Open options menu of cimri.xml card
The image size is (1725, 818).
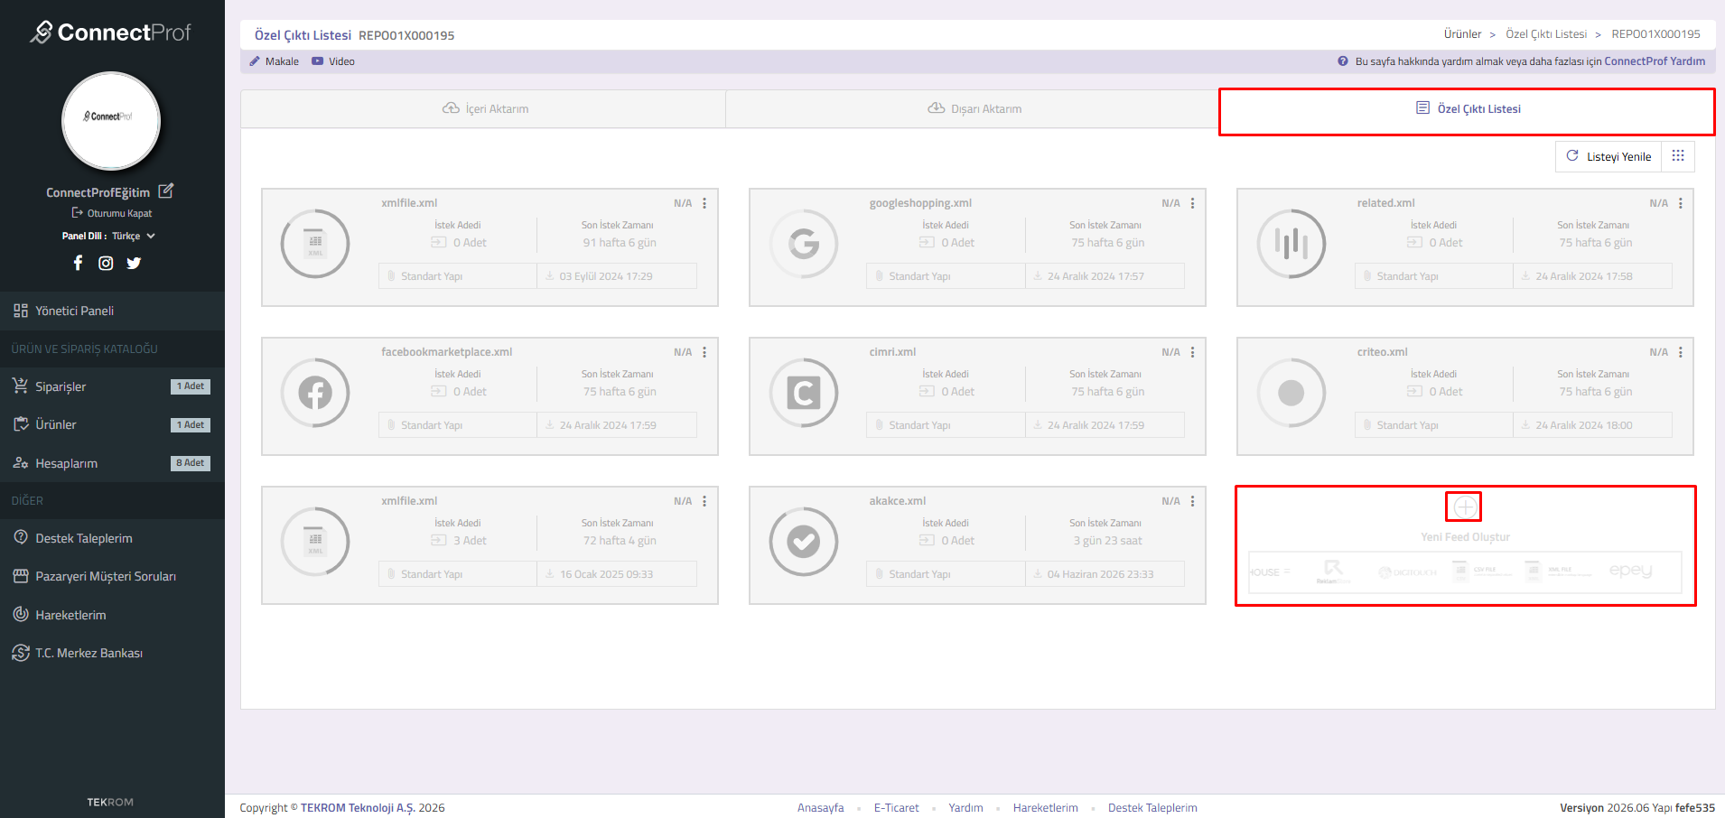tap(1192, 352)
